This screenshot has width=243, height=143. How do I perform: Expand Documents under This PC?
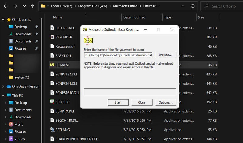(5, 110)
